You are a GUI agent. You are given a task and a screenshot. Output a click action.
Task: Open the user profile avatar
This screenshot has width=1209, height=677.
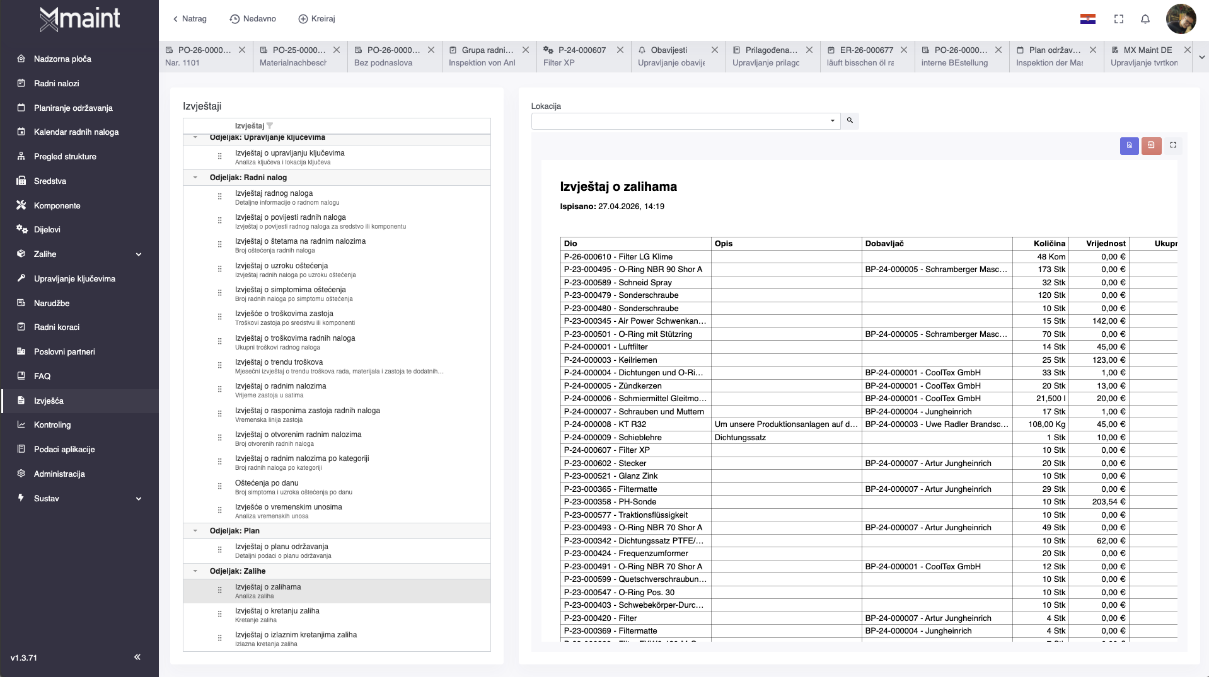tap(1181, 19)
